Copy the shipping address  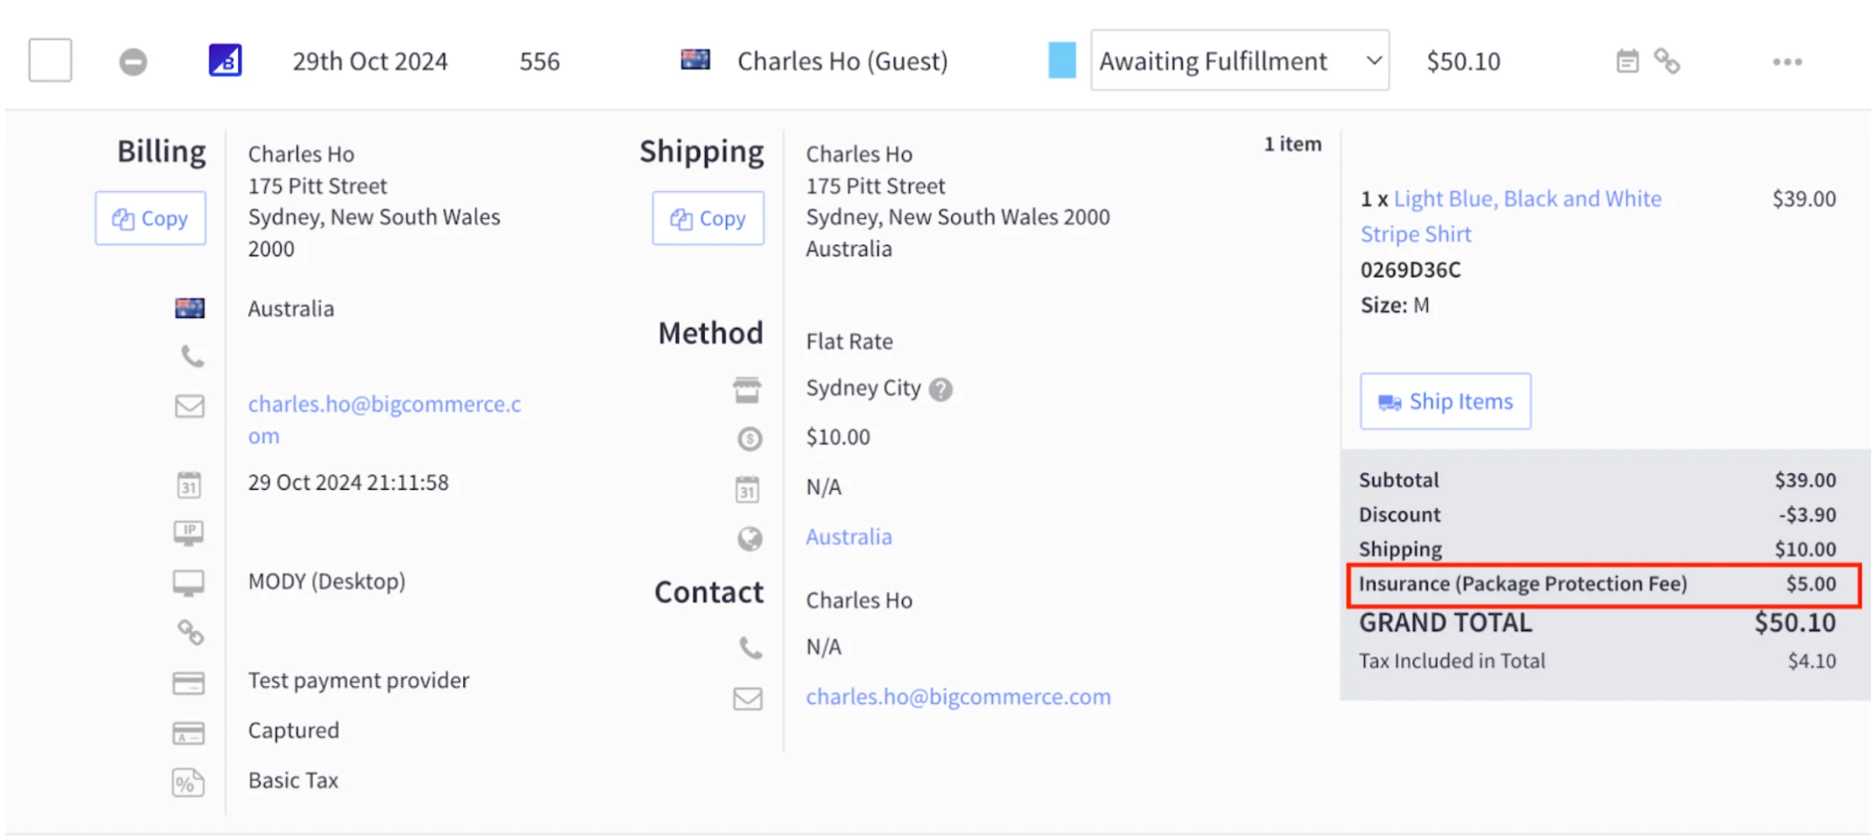coord(707,218)
